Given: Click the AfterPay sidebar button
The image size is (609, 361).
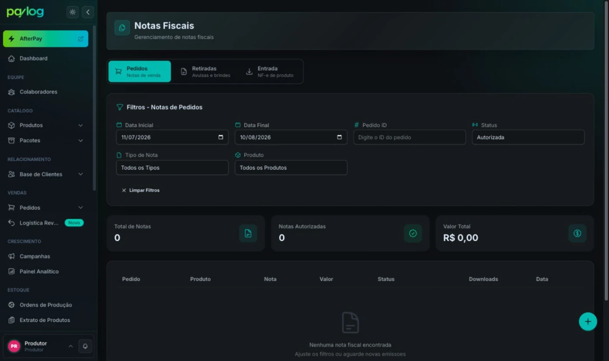Looking at the screenshot, I should coord(46,39).
